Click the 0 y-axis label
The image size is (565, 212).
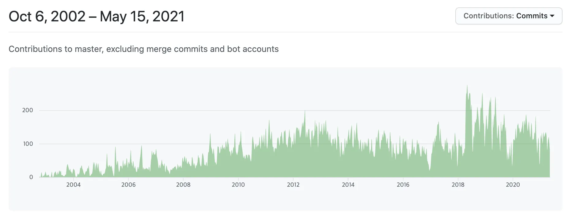(31, 177)
